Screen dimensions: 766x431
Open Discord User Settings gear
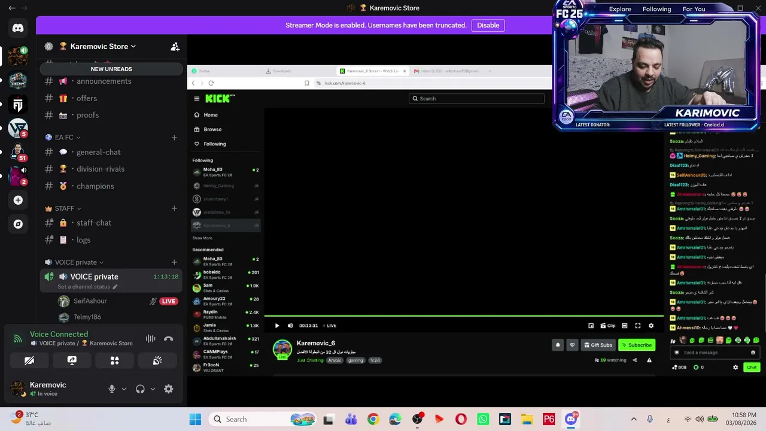(x=169, y=389)
